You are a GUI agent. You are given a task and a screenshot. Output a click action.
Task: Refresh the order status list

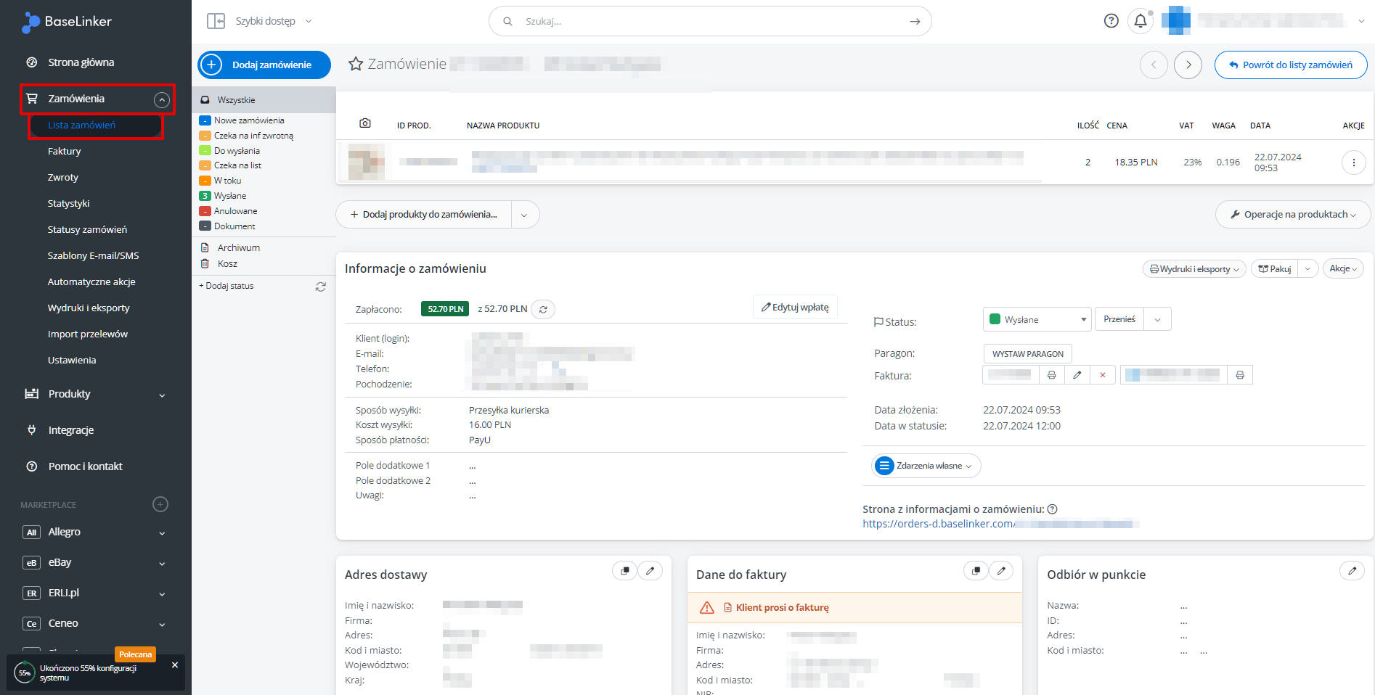[320, 287]
